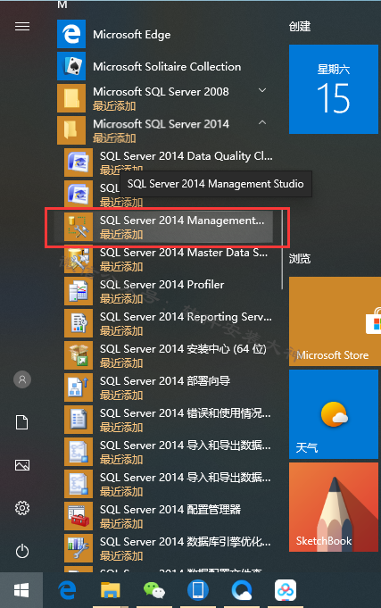Expand the Microsoft SQL Server 2008 folder

(167, 98)
